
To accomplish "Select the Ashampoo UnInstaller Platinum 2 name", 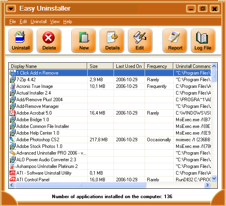I will 47,166.
